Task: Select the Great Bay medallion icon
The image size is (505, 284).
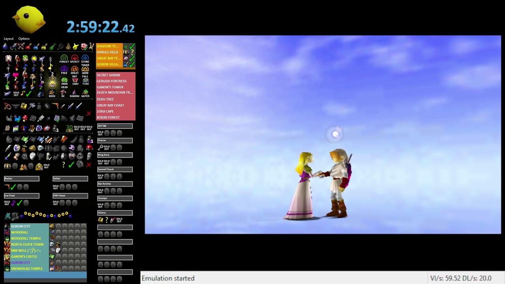Action: click(75, 71)
